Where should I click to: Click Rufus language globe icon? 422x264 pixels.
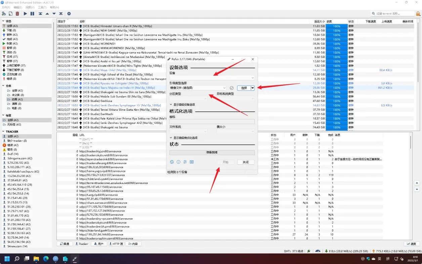172,162
